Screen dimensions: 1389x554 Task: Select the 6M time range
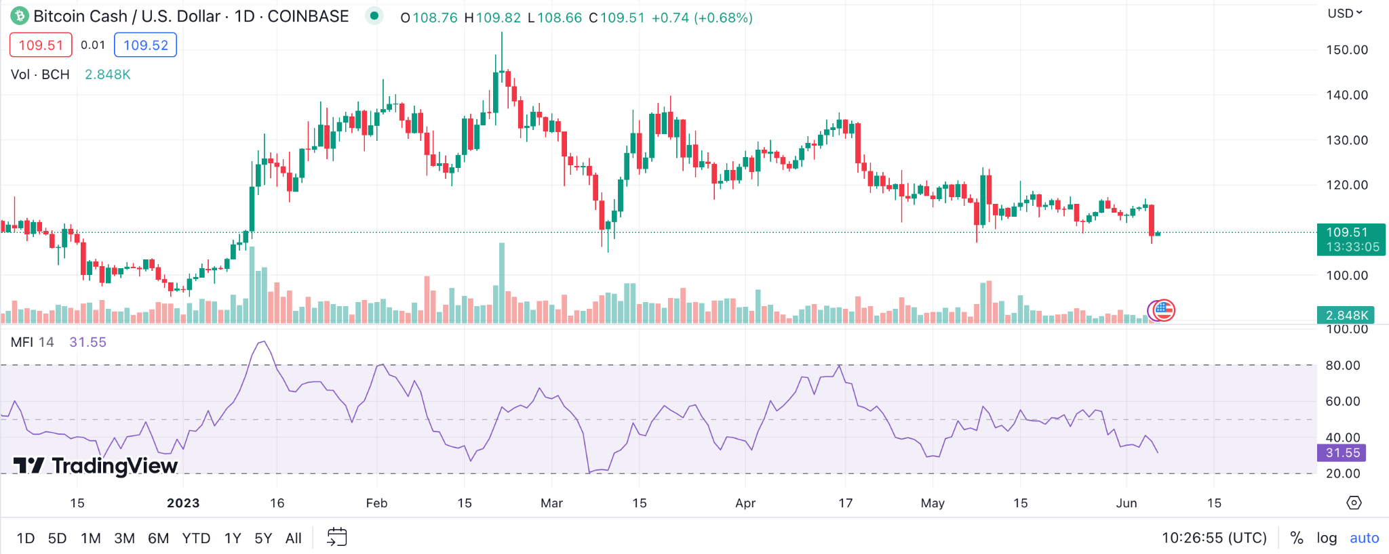(159, 538)
